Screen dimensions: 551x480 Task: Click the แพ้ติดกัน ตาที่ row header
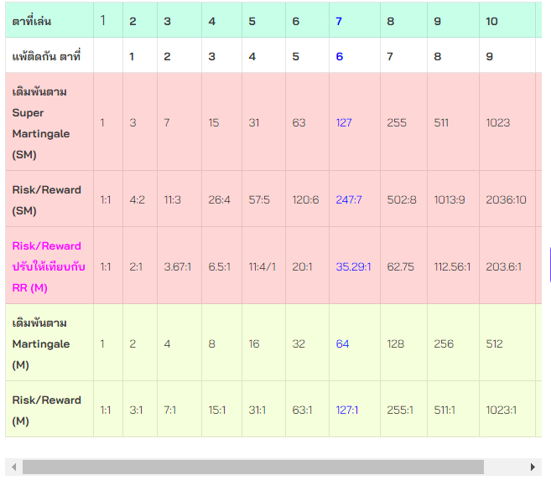point(46,56)
